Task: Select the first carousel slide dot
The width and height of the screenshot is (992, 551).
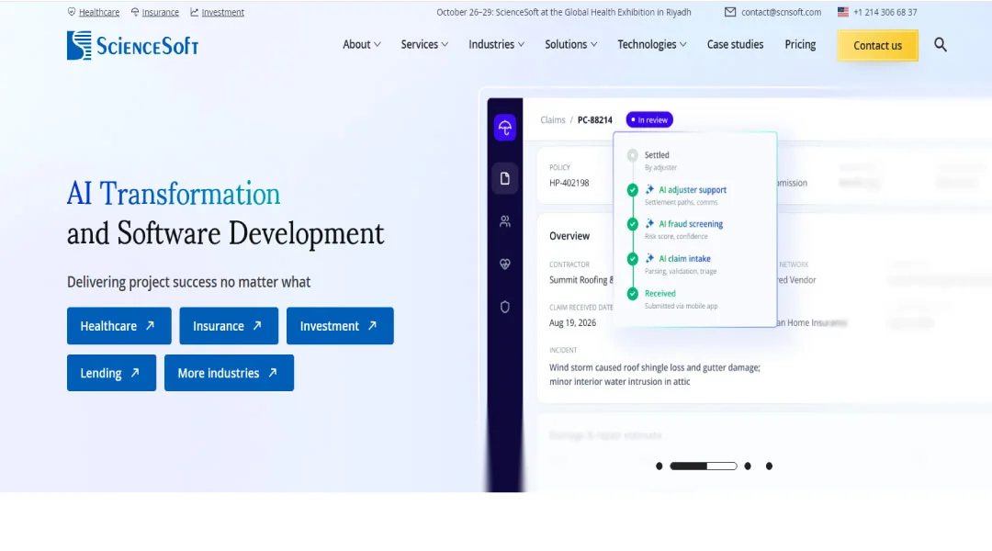Action: tap(659, 467)
